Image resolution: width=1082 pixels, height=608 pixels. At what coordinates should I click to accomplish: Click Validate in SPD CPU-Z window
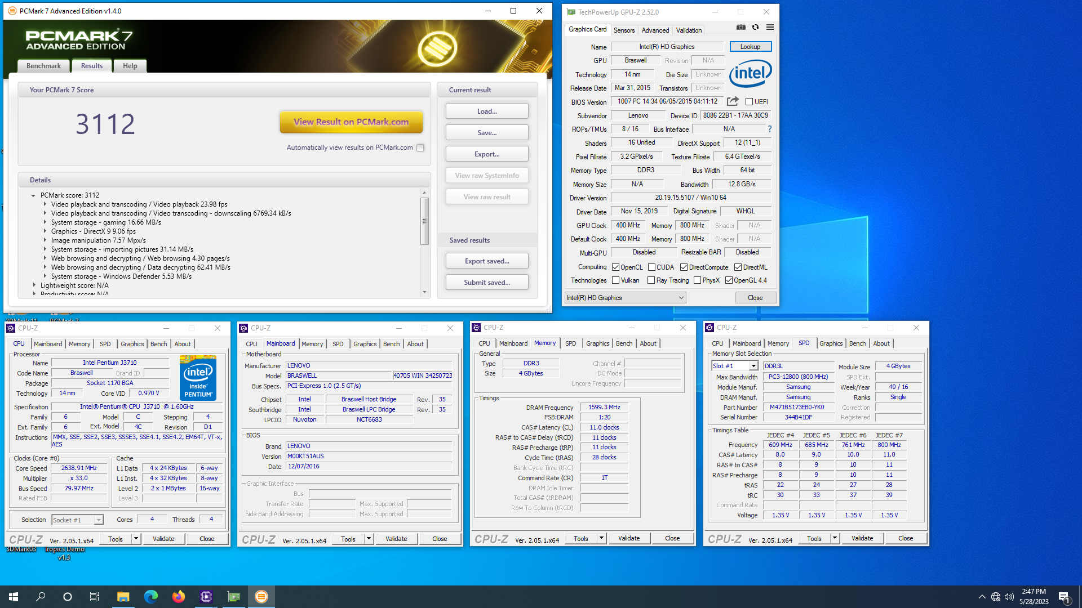coord(862,538)
